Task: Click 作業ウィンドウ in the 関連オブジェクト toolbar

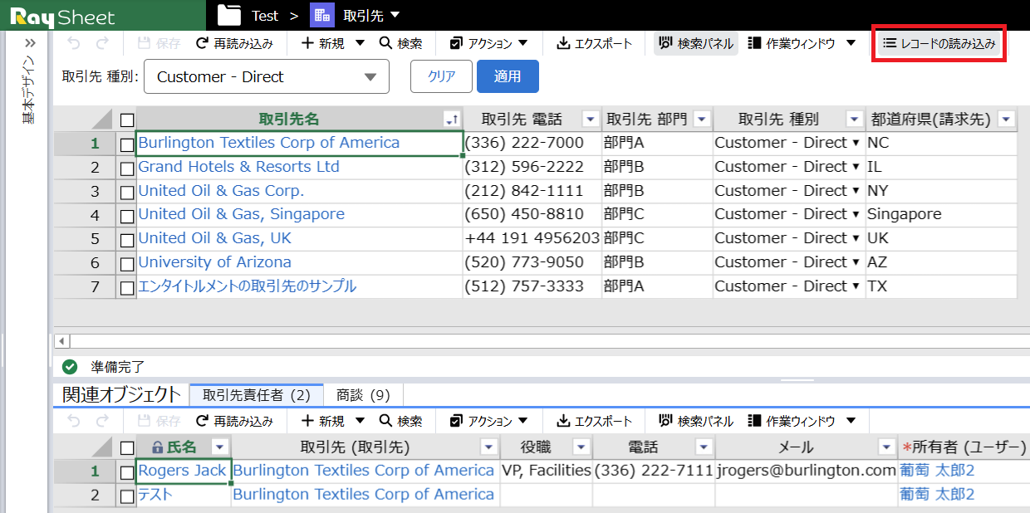Action: 792,421
